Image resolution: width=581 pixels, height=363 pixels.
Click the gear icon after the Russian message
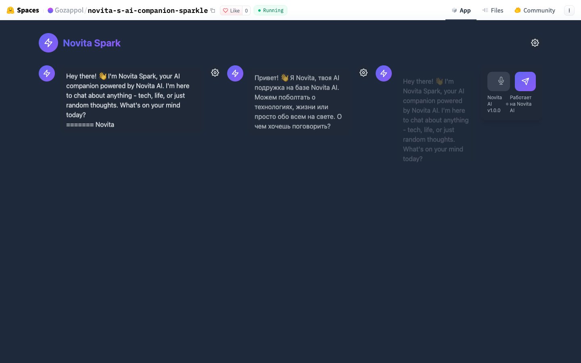point(364,73)
